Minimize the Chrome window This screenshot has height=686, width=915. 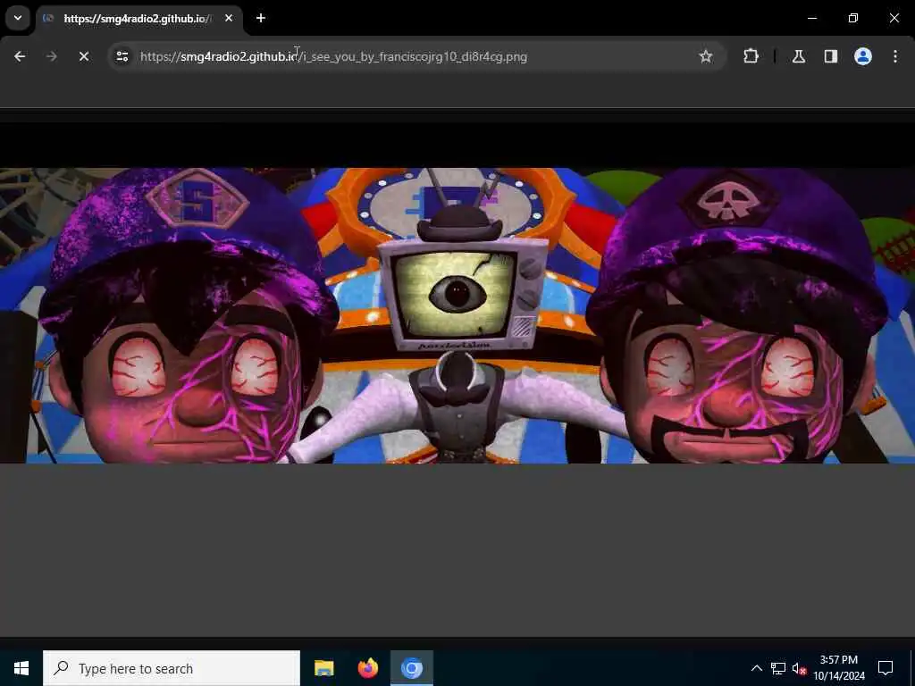click(811, 18)
